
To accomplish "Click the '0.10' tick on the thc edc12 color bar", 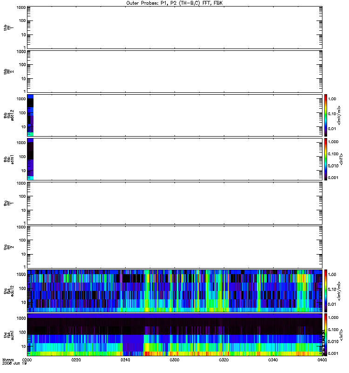I will click(332, 290).
